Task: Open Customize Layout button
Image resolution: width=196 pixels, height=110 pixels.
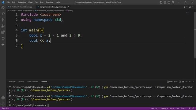Action: click(x=173, y=2)
